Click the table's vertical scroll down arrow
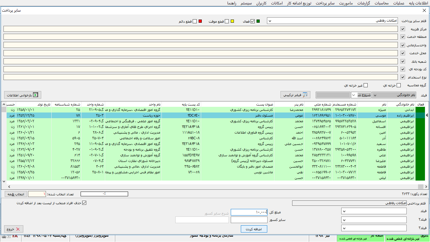Image resolution: width=430 pixels, height=242 pixels. pyautogui.click(x=4, y=181)
